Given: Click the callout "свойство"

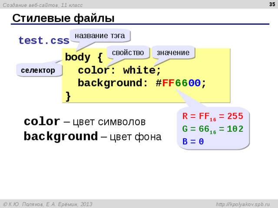Looking at the screenshot, I should point(128,52).
